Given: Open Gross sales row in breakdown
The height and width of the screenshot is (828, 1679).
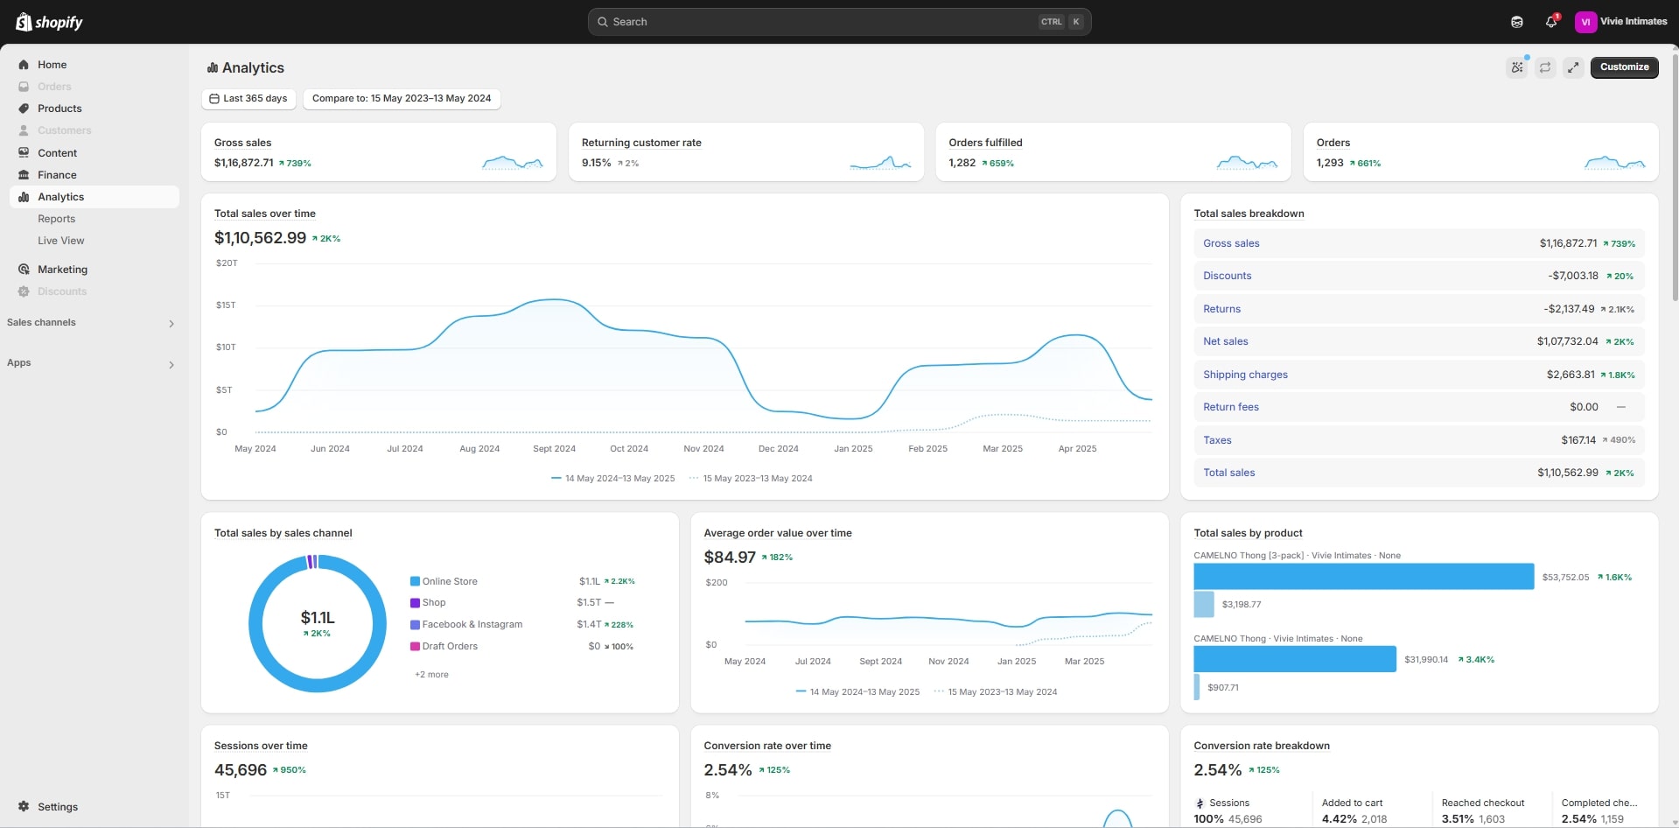Looking at the screenshot, I should point(1418,243).
